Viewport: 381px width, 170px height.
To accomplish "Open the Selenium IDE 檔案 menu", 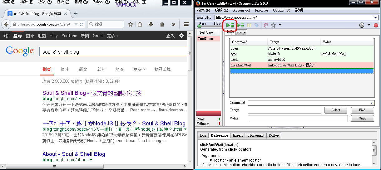I will (203, 10).
